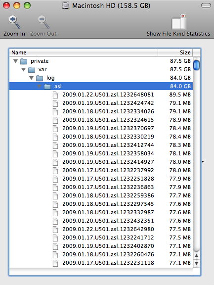
Task: Click the 89.5 MB size value
Action: tap(180, 95)
